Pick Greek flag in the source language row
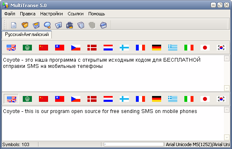 pos(173,48)
